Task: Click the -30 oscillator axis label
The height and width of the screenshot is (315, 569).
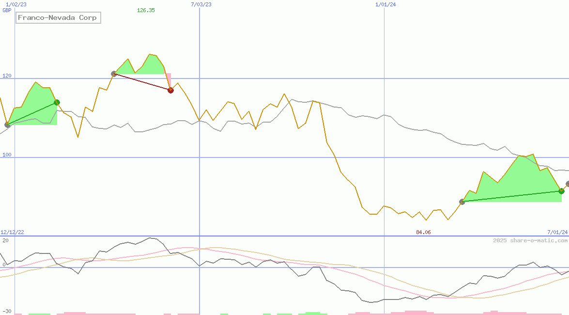Action: (7, 312)
